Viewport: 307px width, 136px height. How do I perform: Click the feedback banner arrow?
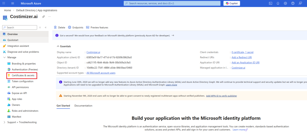coord(173,35)
